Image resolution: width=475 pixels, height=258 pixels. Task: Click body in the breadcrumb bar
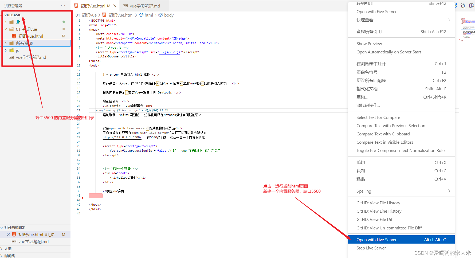[x=168, y=15]
